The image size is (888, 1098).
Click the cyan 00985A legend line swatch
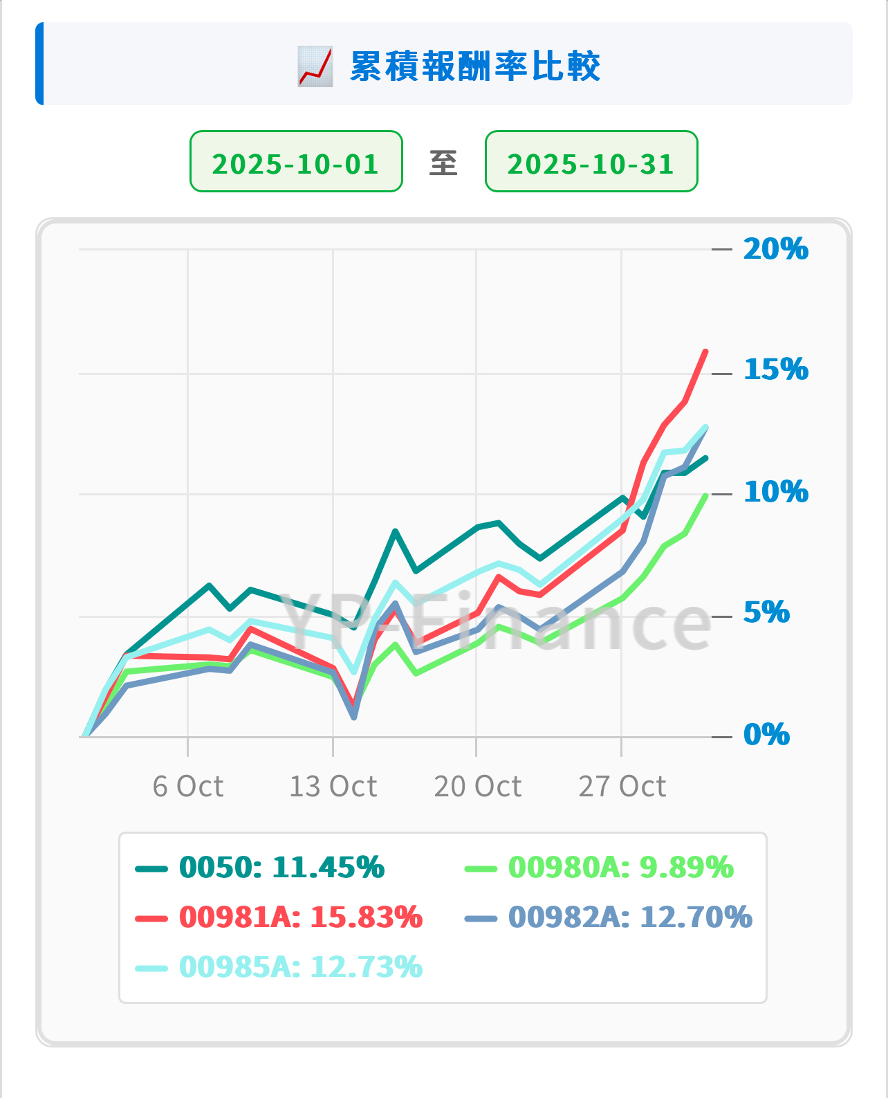coord(151,969)
